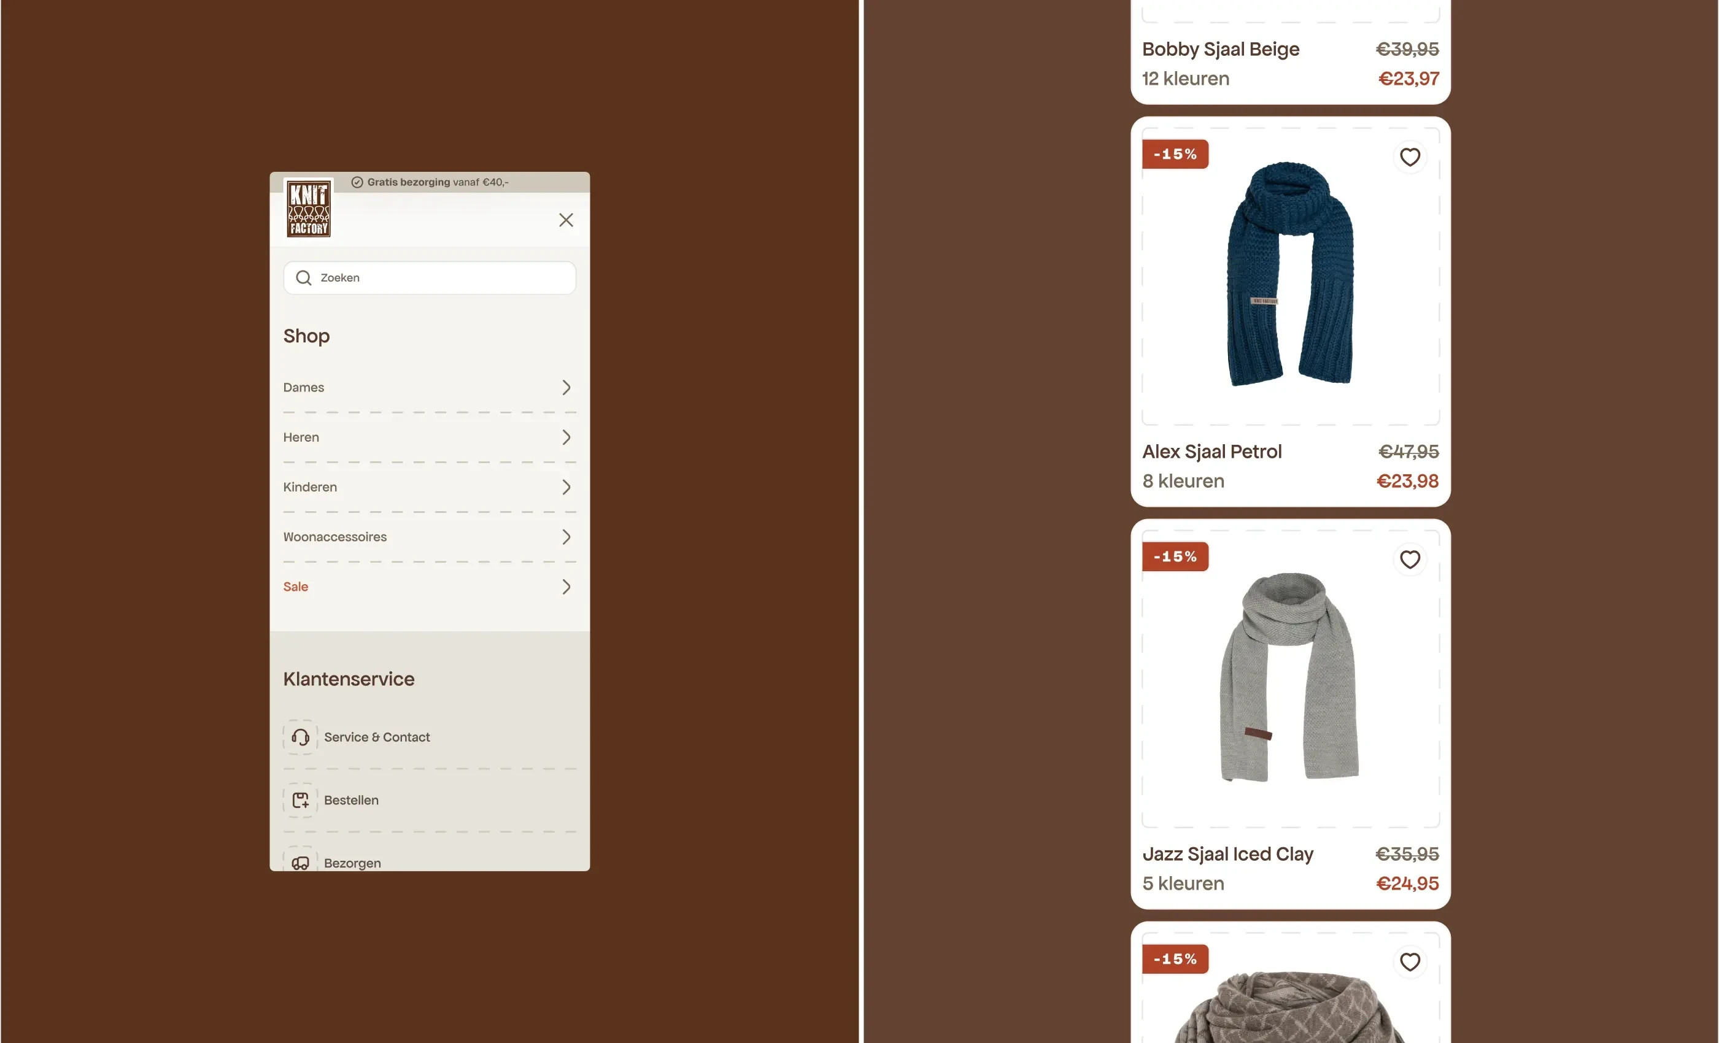This screenshot has height=1043, width=1719.
Task: Click the Bestellen box icon
Action: pos(301,800)
